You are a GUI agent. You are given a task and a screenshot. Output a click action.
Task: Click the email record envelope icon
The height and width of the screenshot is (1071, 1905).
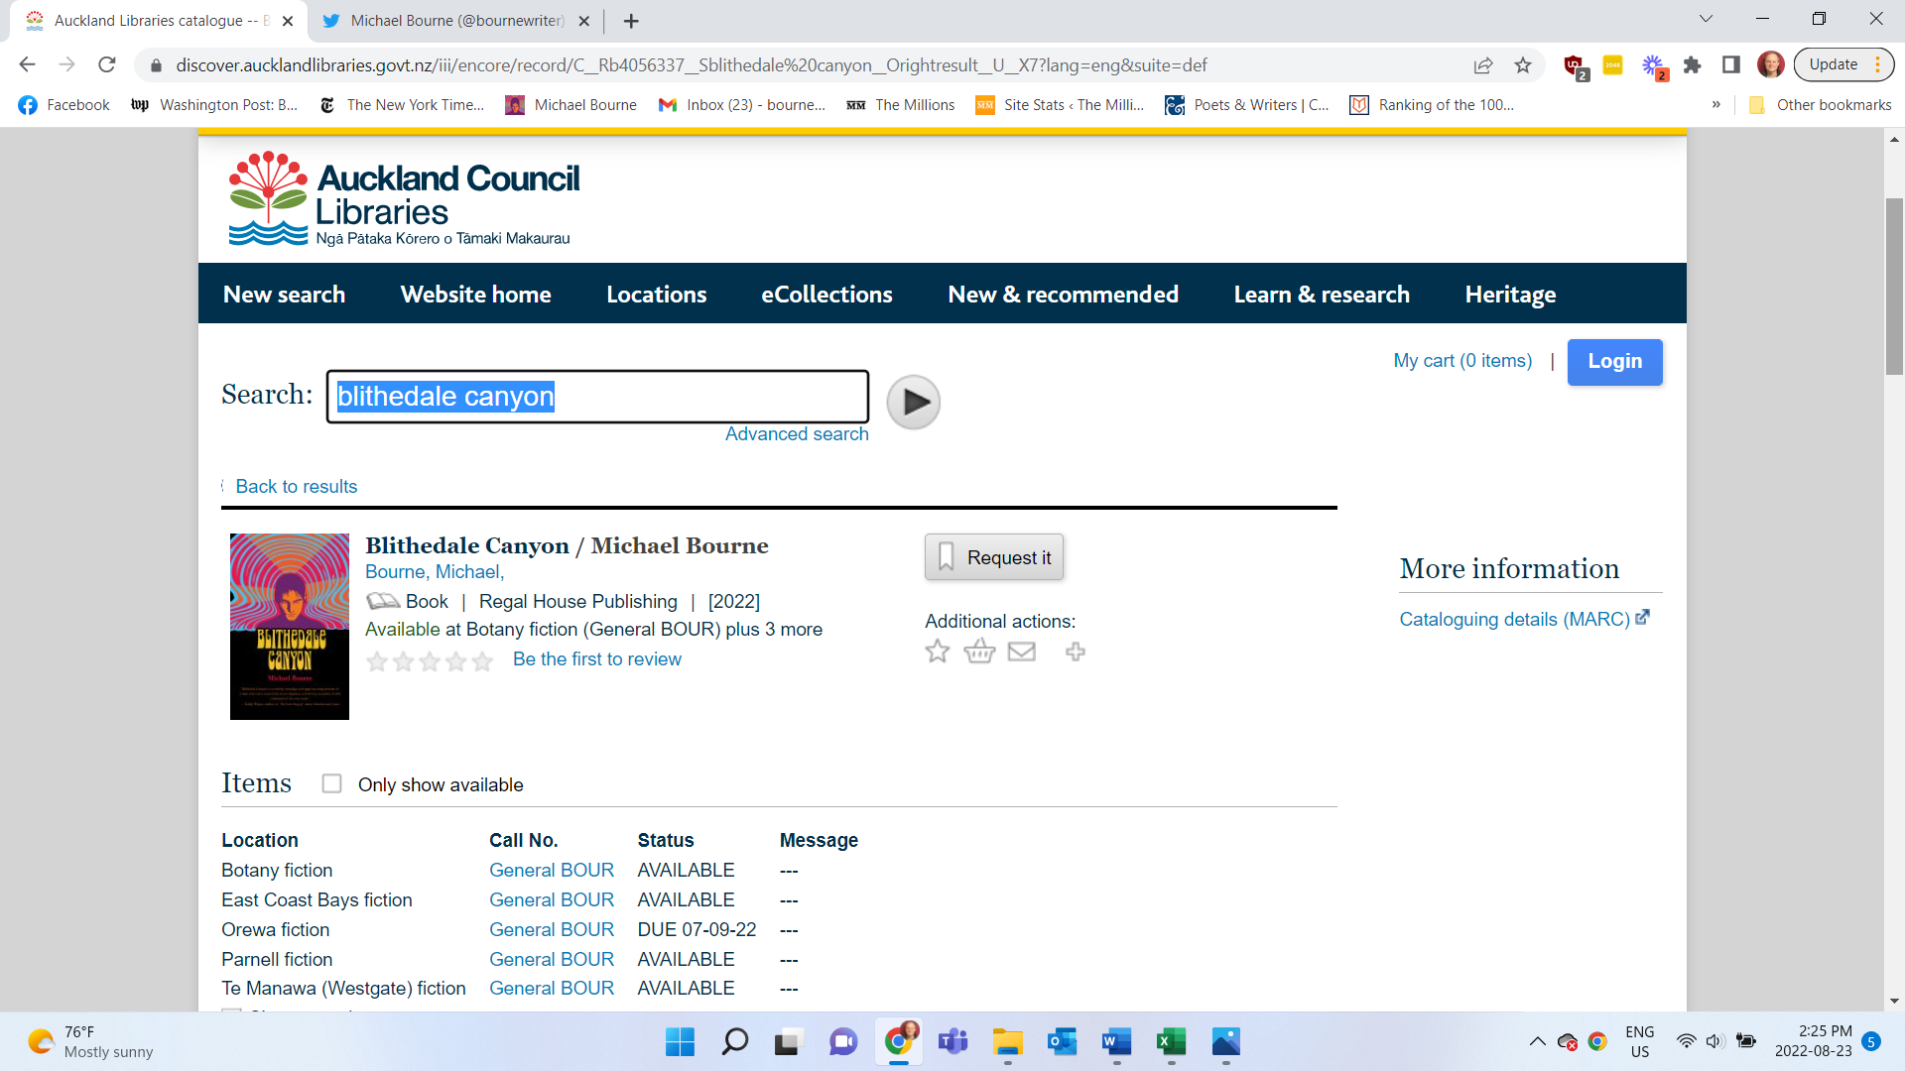[1021, 652]
